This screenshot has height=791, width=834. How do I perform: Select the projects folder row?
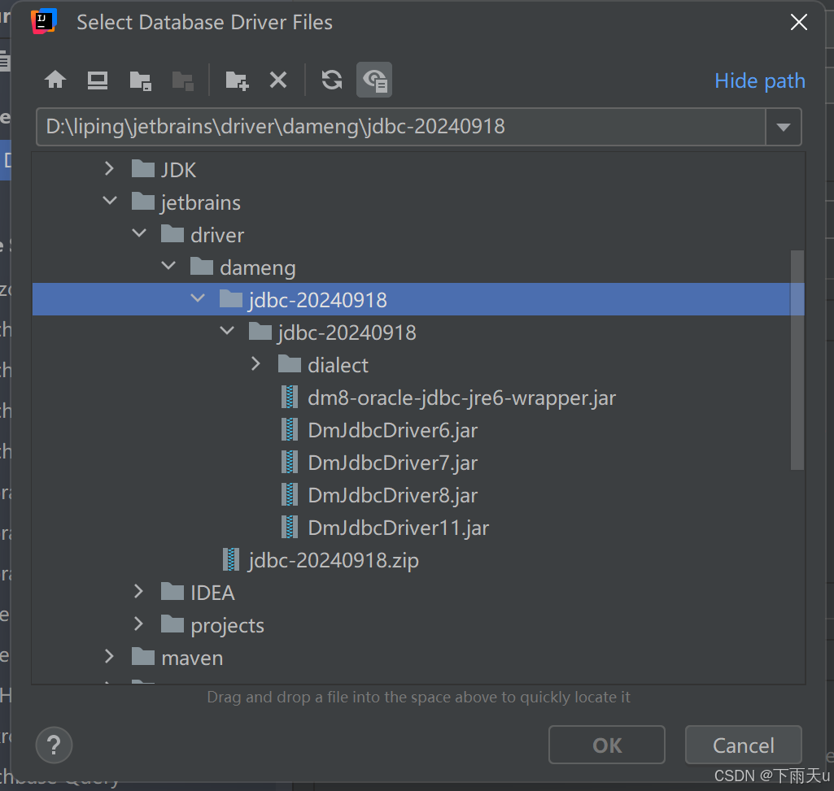coord(418,625)
